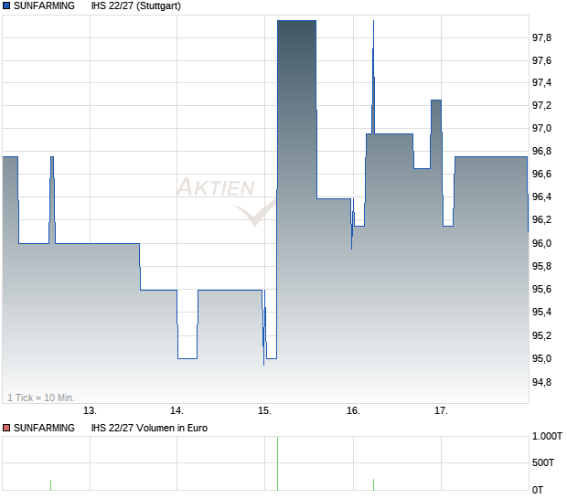Click the 'SUNFARMING' label above the volume chart
Viewport: 567px width, 499px height.
coord(44,429)
